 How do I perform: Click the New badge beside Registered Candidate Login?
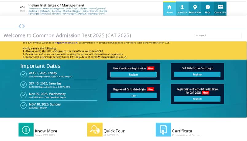(x=150, y=89)
